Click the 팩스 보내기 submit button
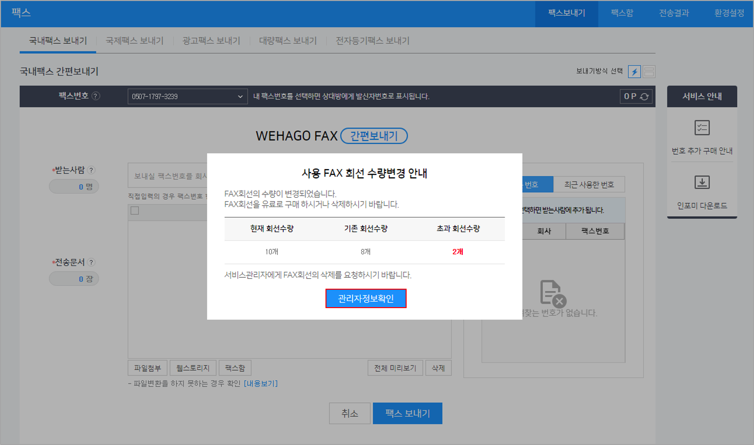754x445 pixels. click(407, 413)
